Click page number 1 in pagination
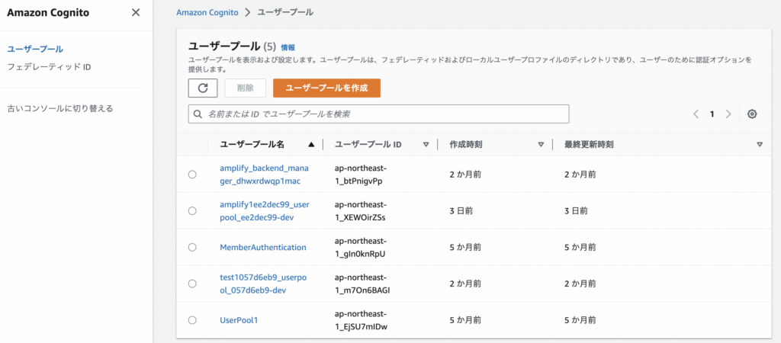 pos(712,114)
